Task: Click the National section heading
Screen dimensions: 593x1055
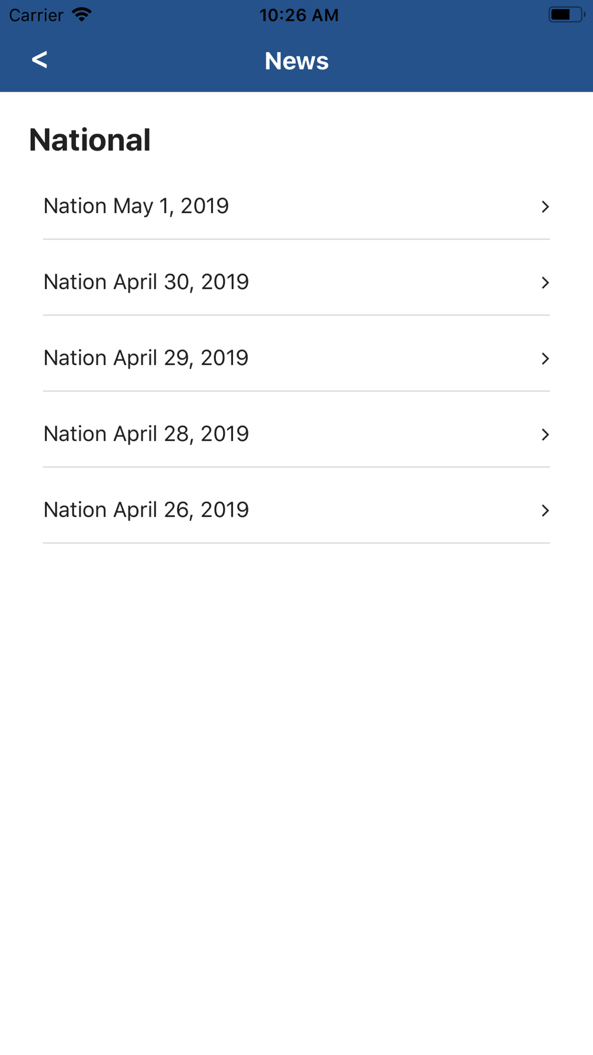Action: [x=90, y=140]
